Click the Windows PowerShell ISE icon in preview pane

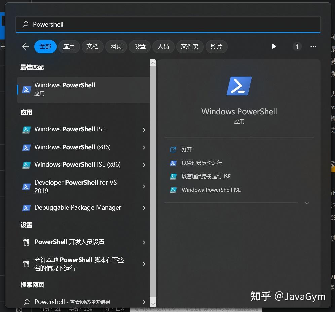173,190
